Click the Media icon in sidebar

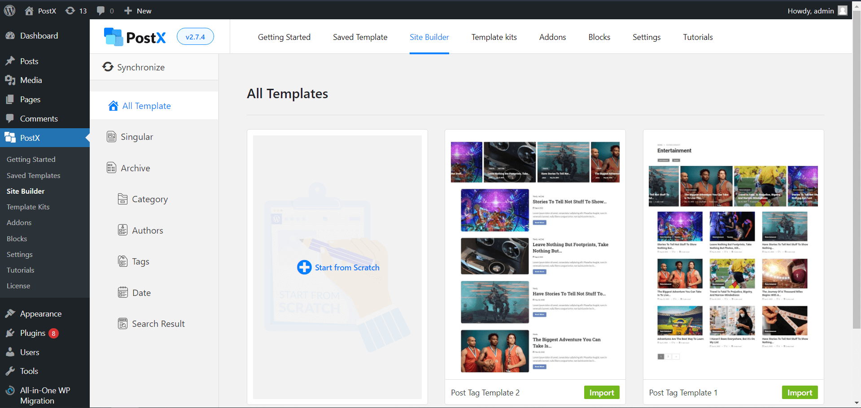pyautogui.click(x=10, y=80)
